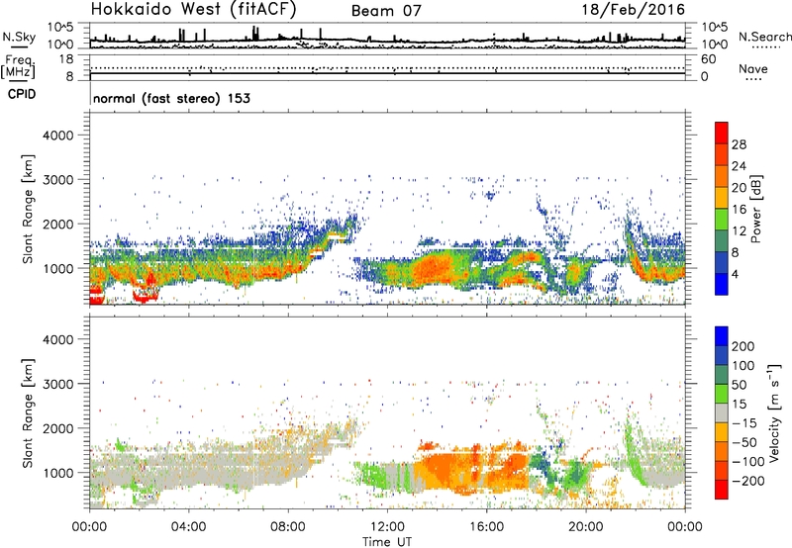The height and width of the screenshot is (548, 792).
Task: Click the 'Hokkaido West (fitACF)' plot title
Action: (x=193, y=9)
